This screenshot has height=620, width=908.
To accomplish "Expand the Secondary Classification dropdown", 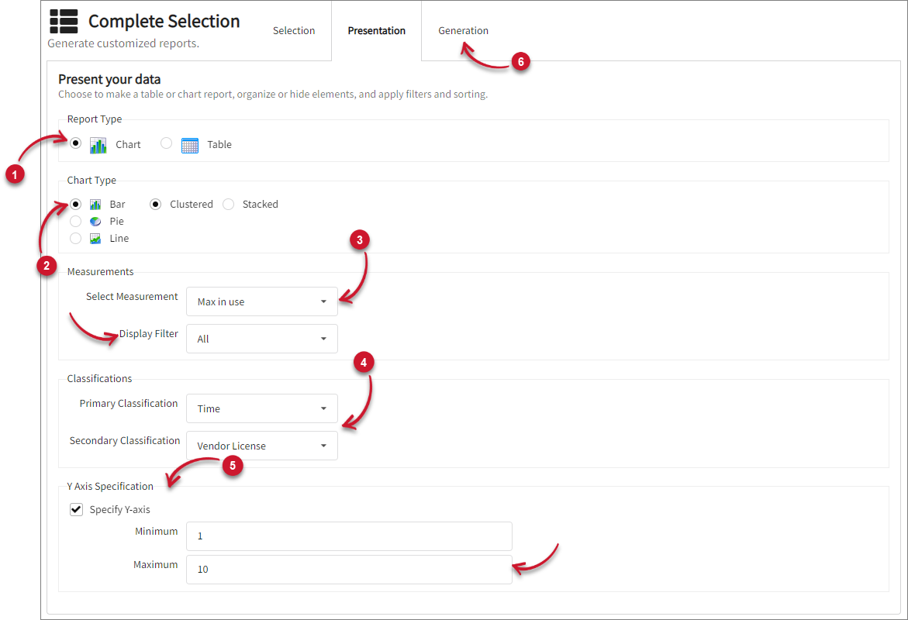I will coord(262,446).
